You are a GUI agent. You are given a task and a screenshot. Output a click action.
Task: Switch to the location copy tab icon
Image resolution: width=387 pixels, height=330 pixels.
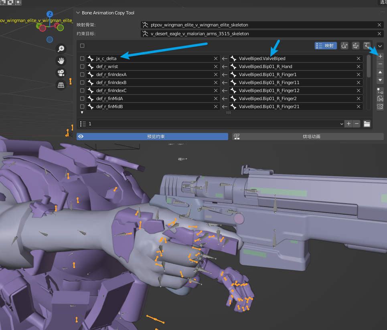pos(356,46)
